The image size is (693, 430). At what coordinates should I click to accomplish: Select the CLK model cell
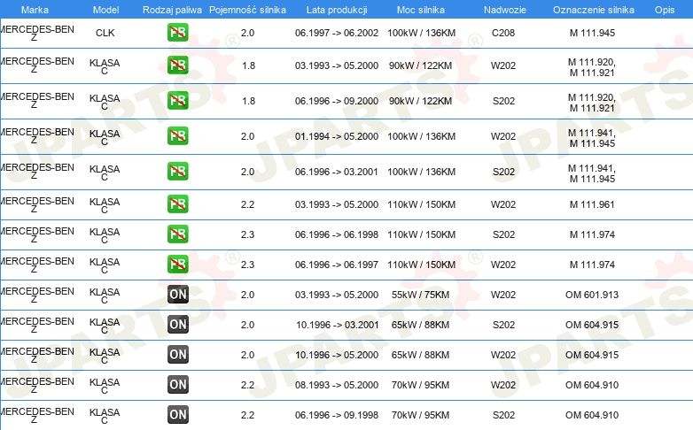click(x=105, y=33)
